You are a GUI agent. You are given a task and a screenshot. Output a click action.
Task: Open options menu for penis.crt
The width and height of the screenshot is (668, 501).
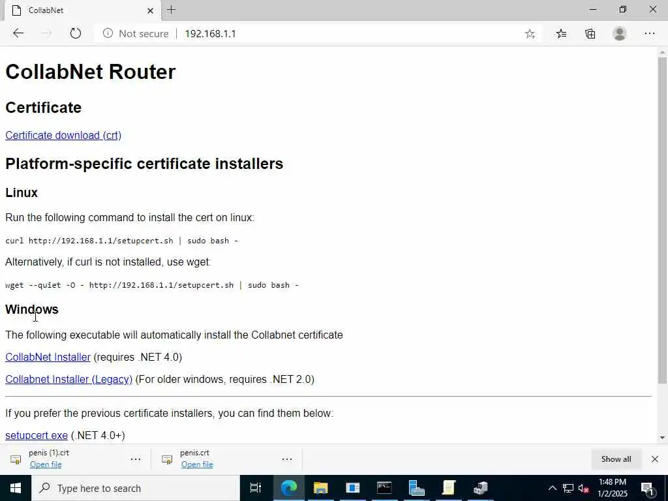(287, 459)
